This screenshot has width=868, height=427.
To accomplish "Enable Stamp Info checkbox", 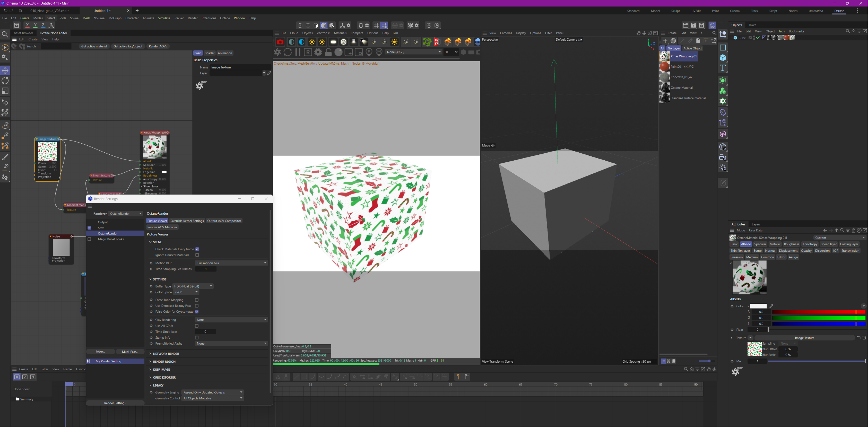I will [197, 338].
